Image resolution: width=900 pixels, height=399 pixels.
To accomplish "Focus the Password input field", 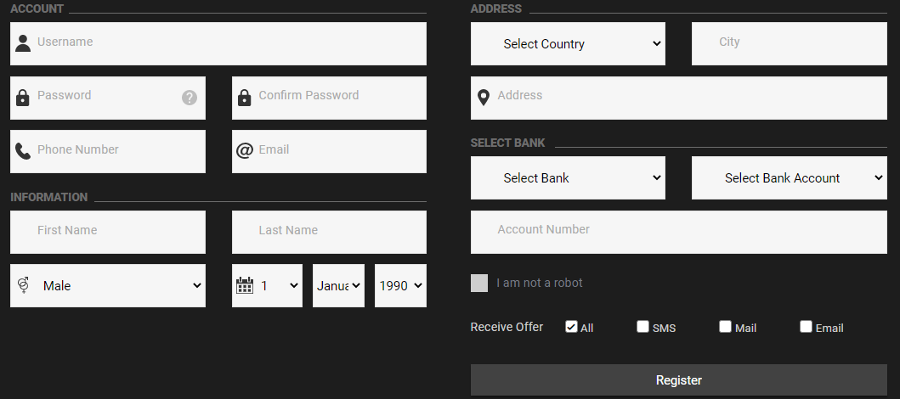I will point(108,98).
